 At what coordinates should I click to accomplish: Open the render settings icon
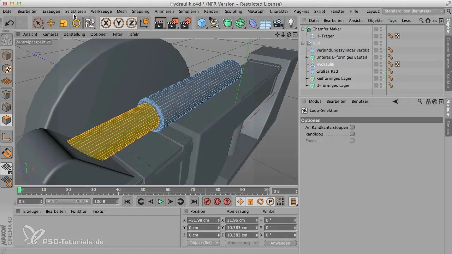185,24
